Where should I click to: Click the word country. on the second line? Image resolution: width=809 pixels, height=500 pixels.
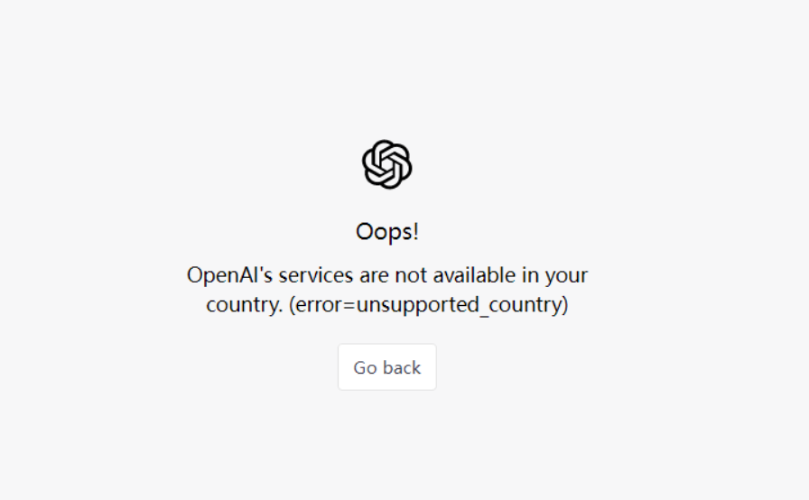[245, 305]
